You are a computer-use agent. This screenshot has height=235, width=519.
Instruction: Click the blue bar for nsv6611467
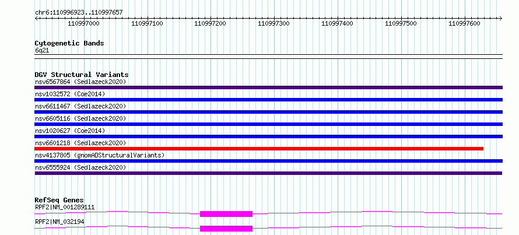pyautogui.click(x=268, y=112)
